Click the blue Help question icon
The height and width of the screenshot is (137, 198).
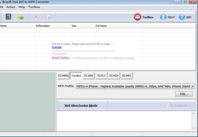(182, 17)
